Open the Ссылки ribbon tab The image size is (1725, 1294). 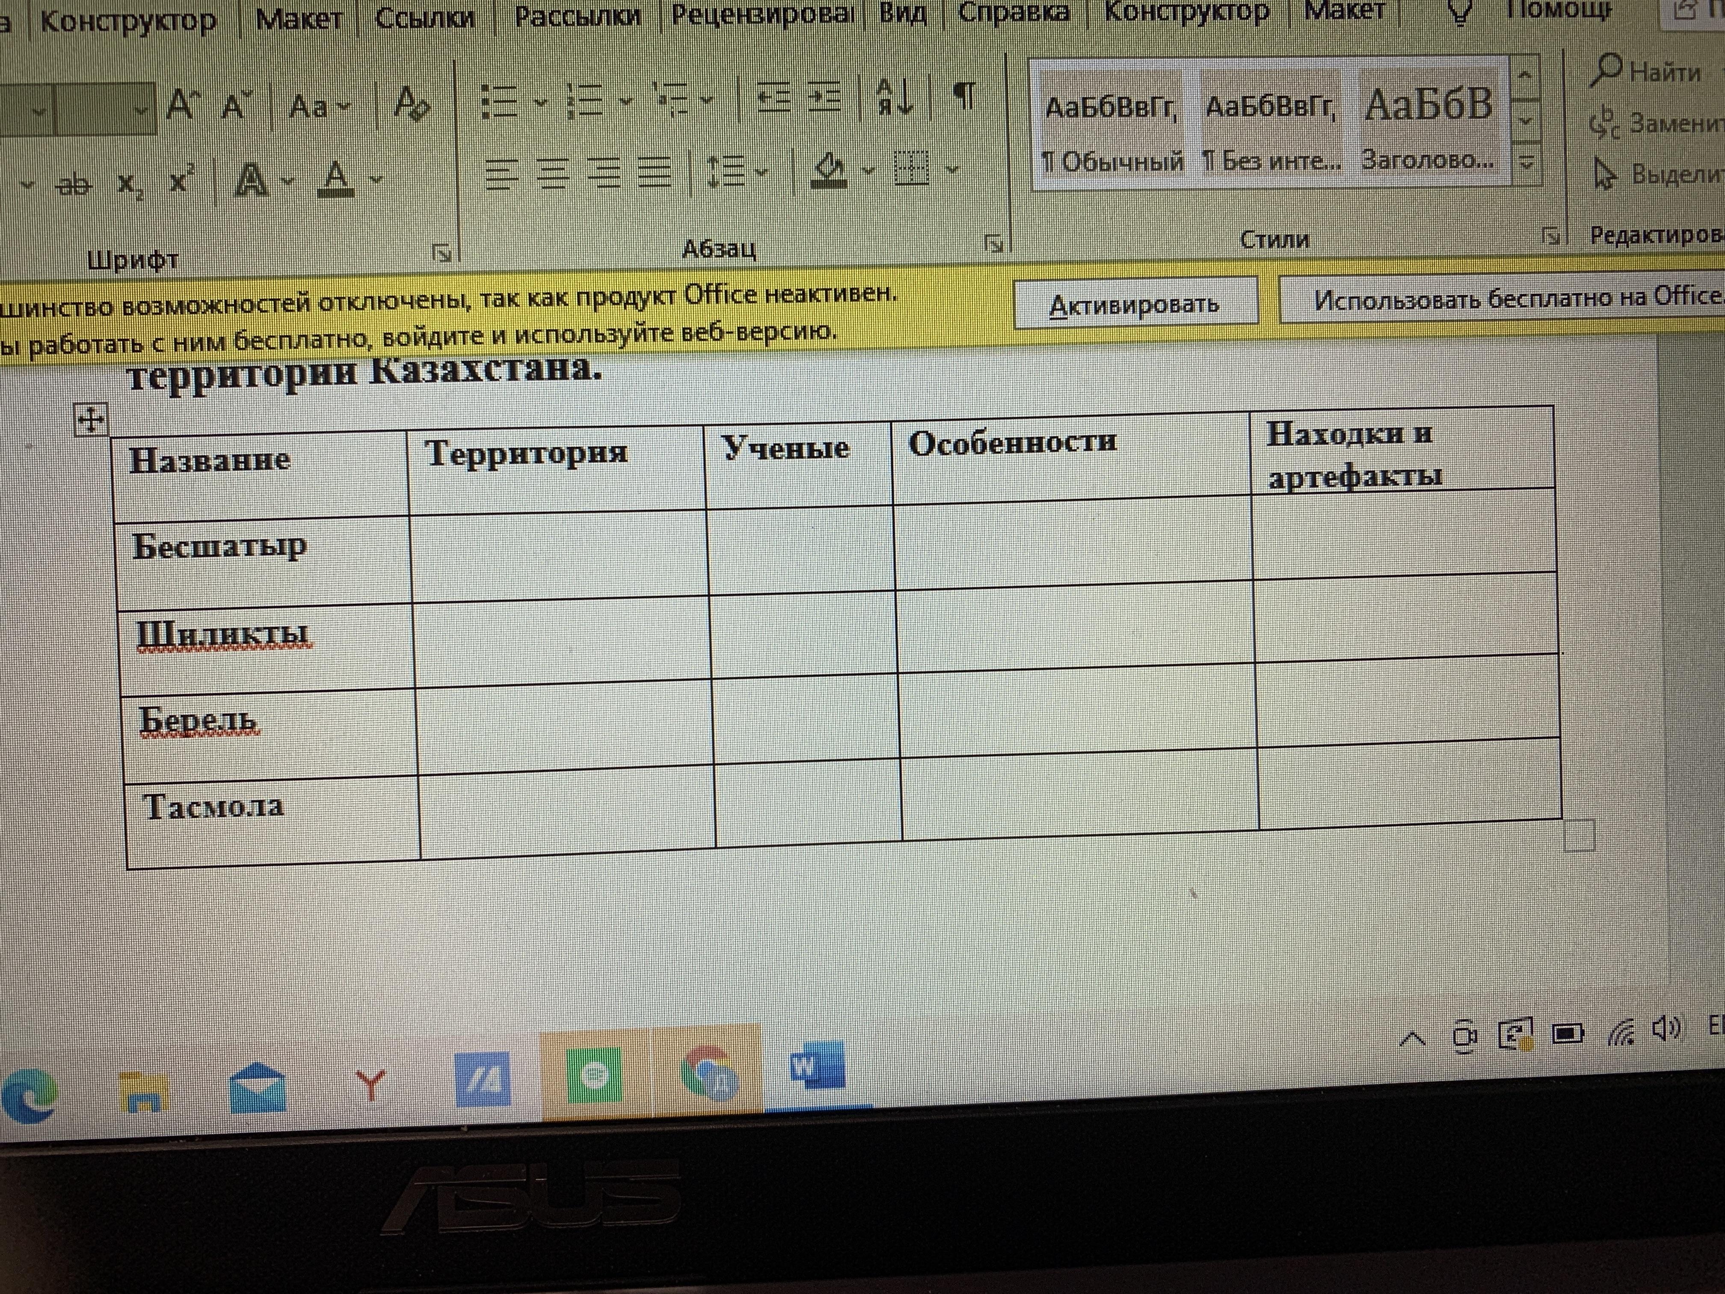(425, 16)
